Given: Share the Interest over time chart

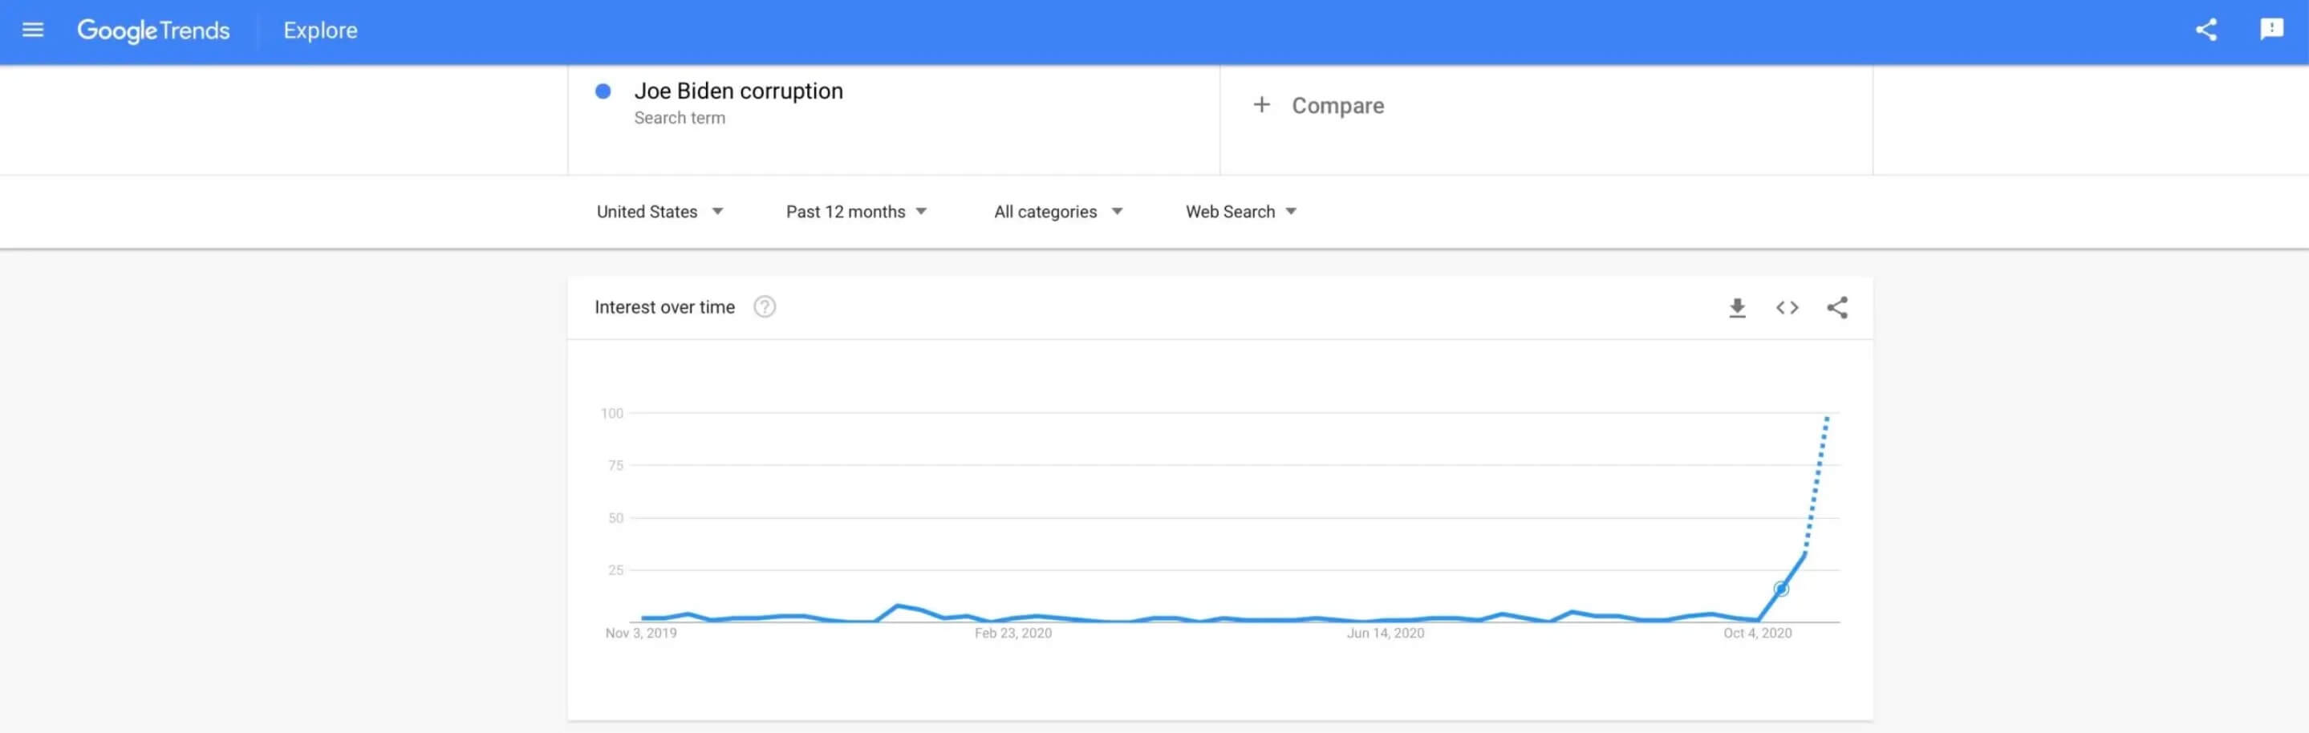Looking at the screenshot, I should click(1837, 308).
